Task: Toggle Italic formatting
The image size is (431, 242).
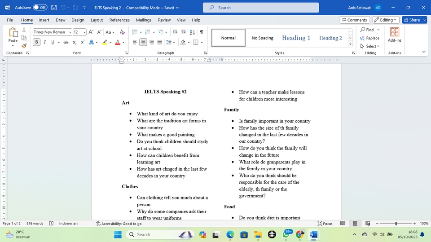Action: [x=44, y=42]
